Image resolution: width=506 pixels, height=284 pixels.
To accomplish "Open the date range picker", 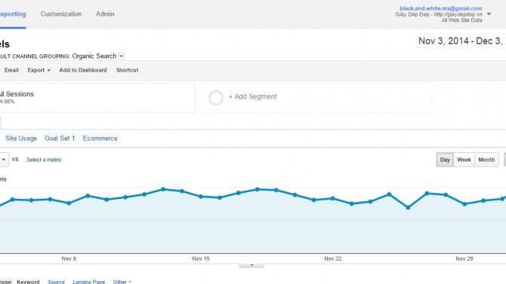I will tap(461, 41).
